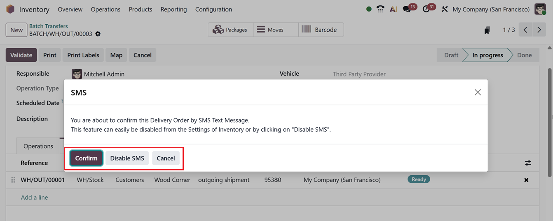Open the Configuration menu
Viewport: 553px width, 221px height.
(213, 9)
